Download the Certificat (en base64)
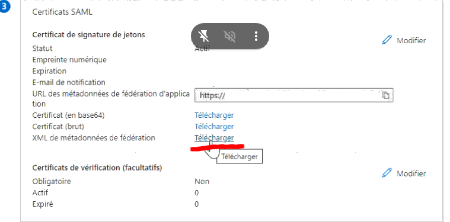This screenshot has height=222, width=450. (x=214, y=115)
